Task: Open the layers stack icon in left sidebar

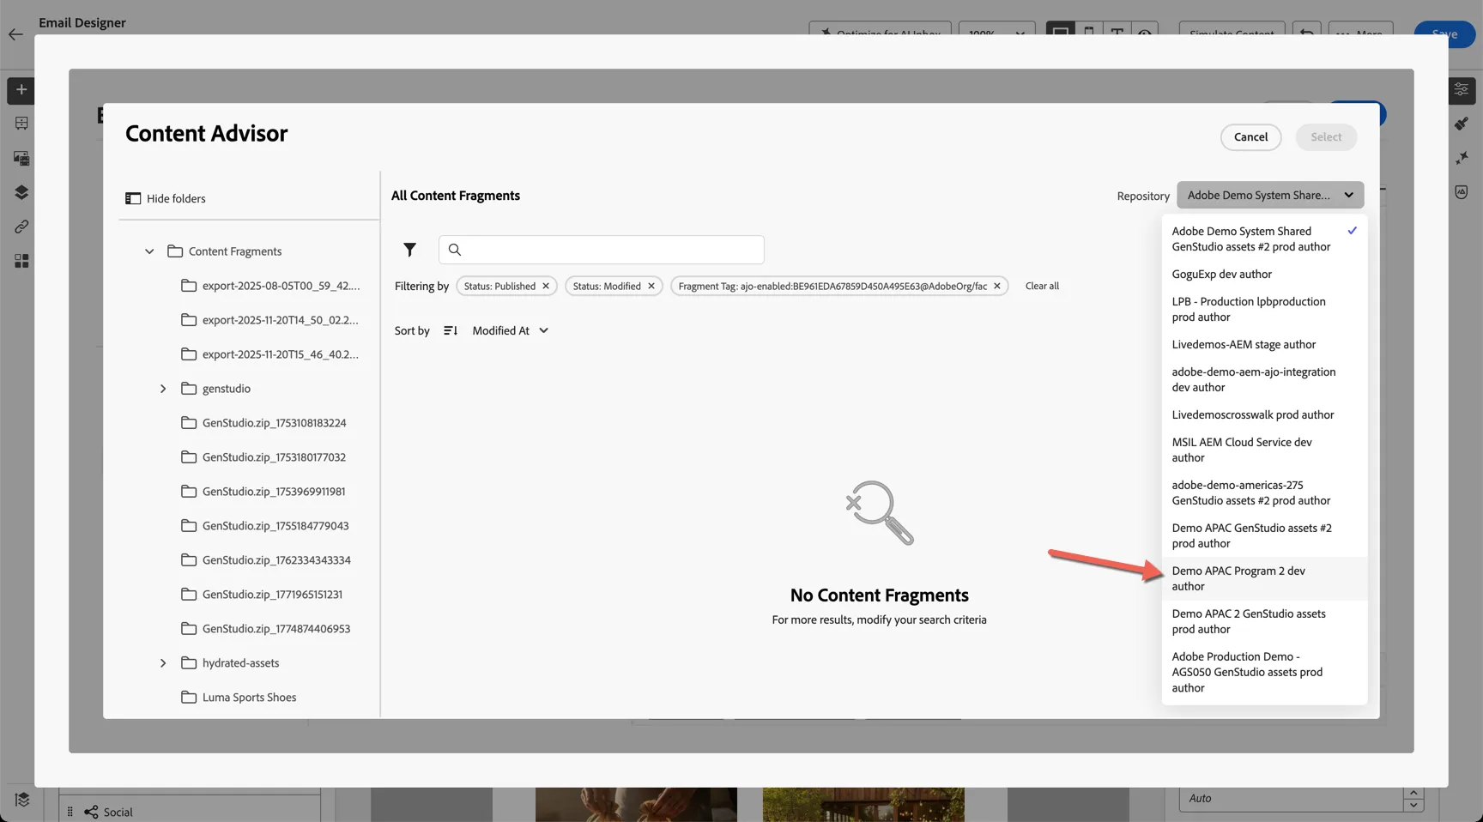Action: click(x=21, y=192)
